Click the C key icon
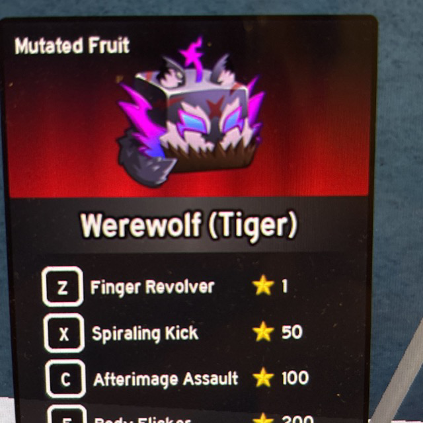The image size is (423, 423). (x=65, y=379)
